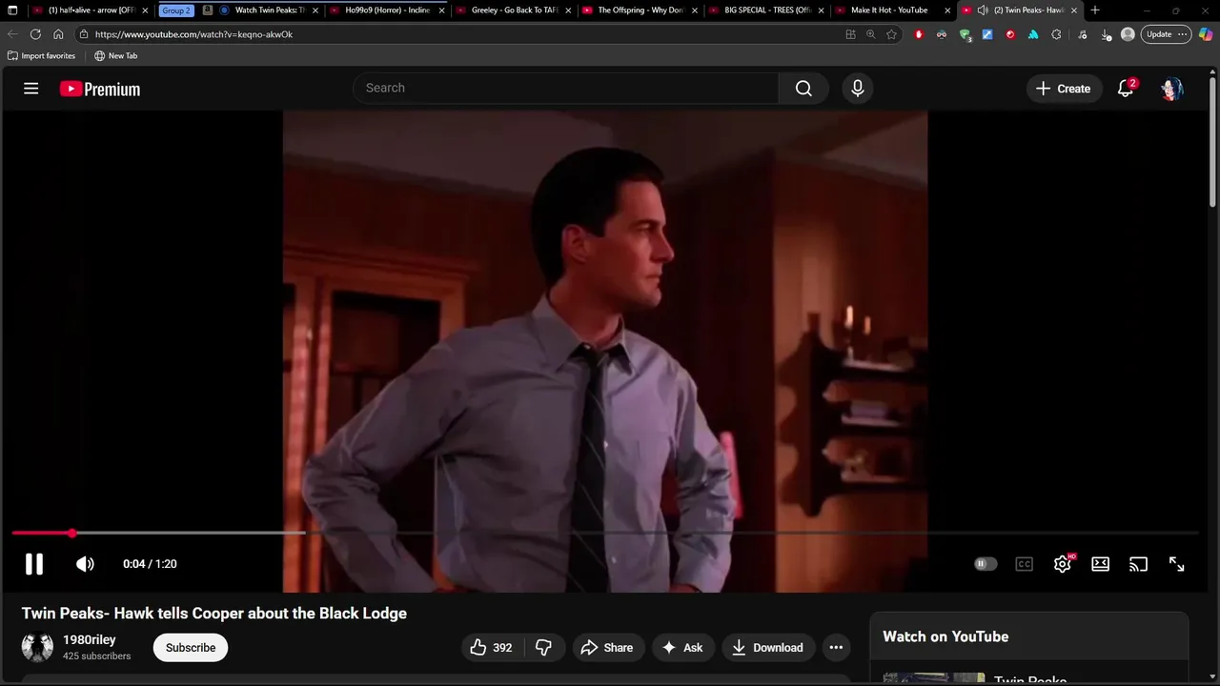Switch to BIG SPECIAL - TREES tab
The width and height of the screenshot is (1220, 686).
tap(765, 10)
